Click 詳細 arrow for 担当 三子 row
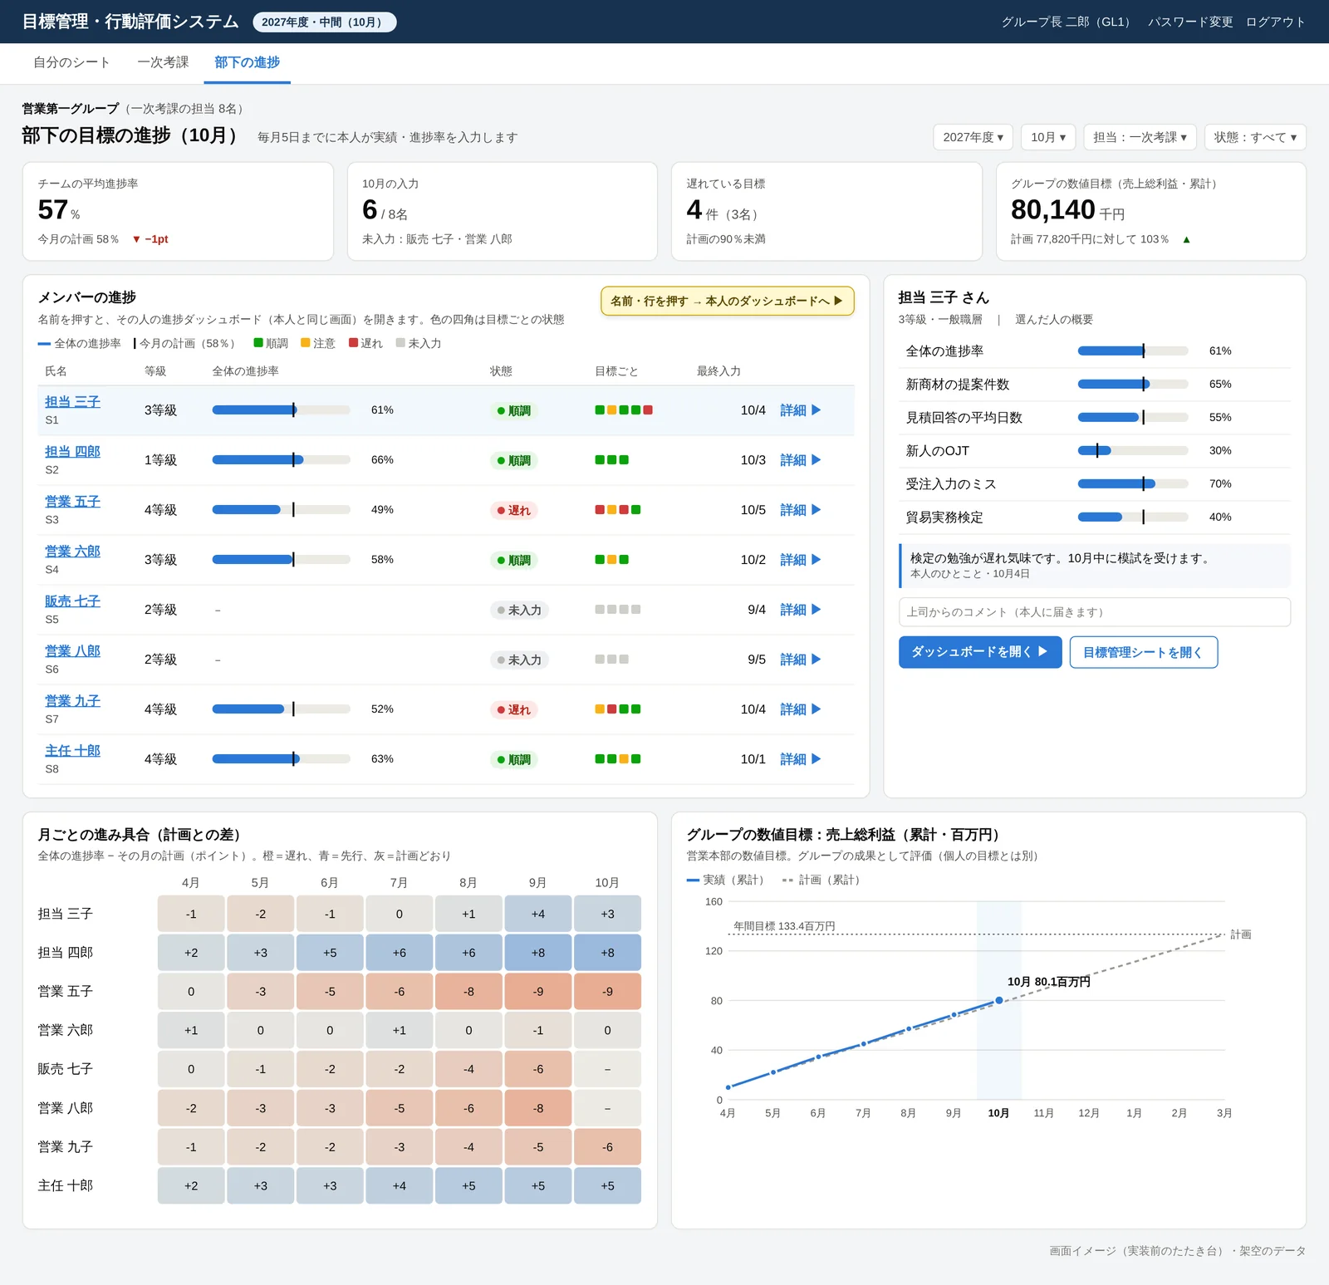The height and width of the screenshot is (1285, 1329). [801, 410]
